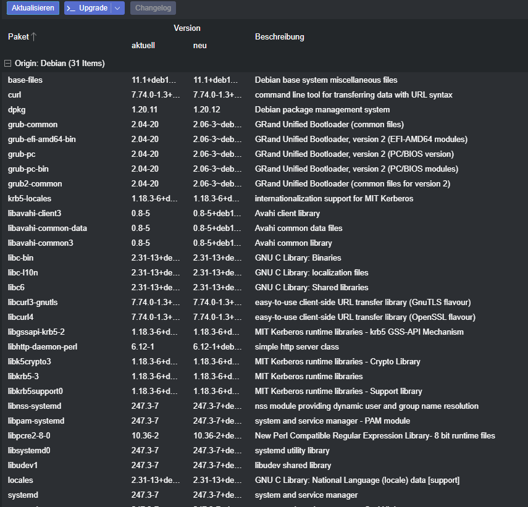Click description 'systemd utility library'
Image resolution: width=528 pixels, height=507 pixels.
coord(292,450)
